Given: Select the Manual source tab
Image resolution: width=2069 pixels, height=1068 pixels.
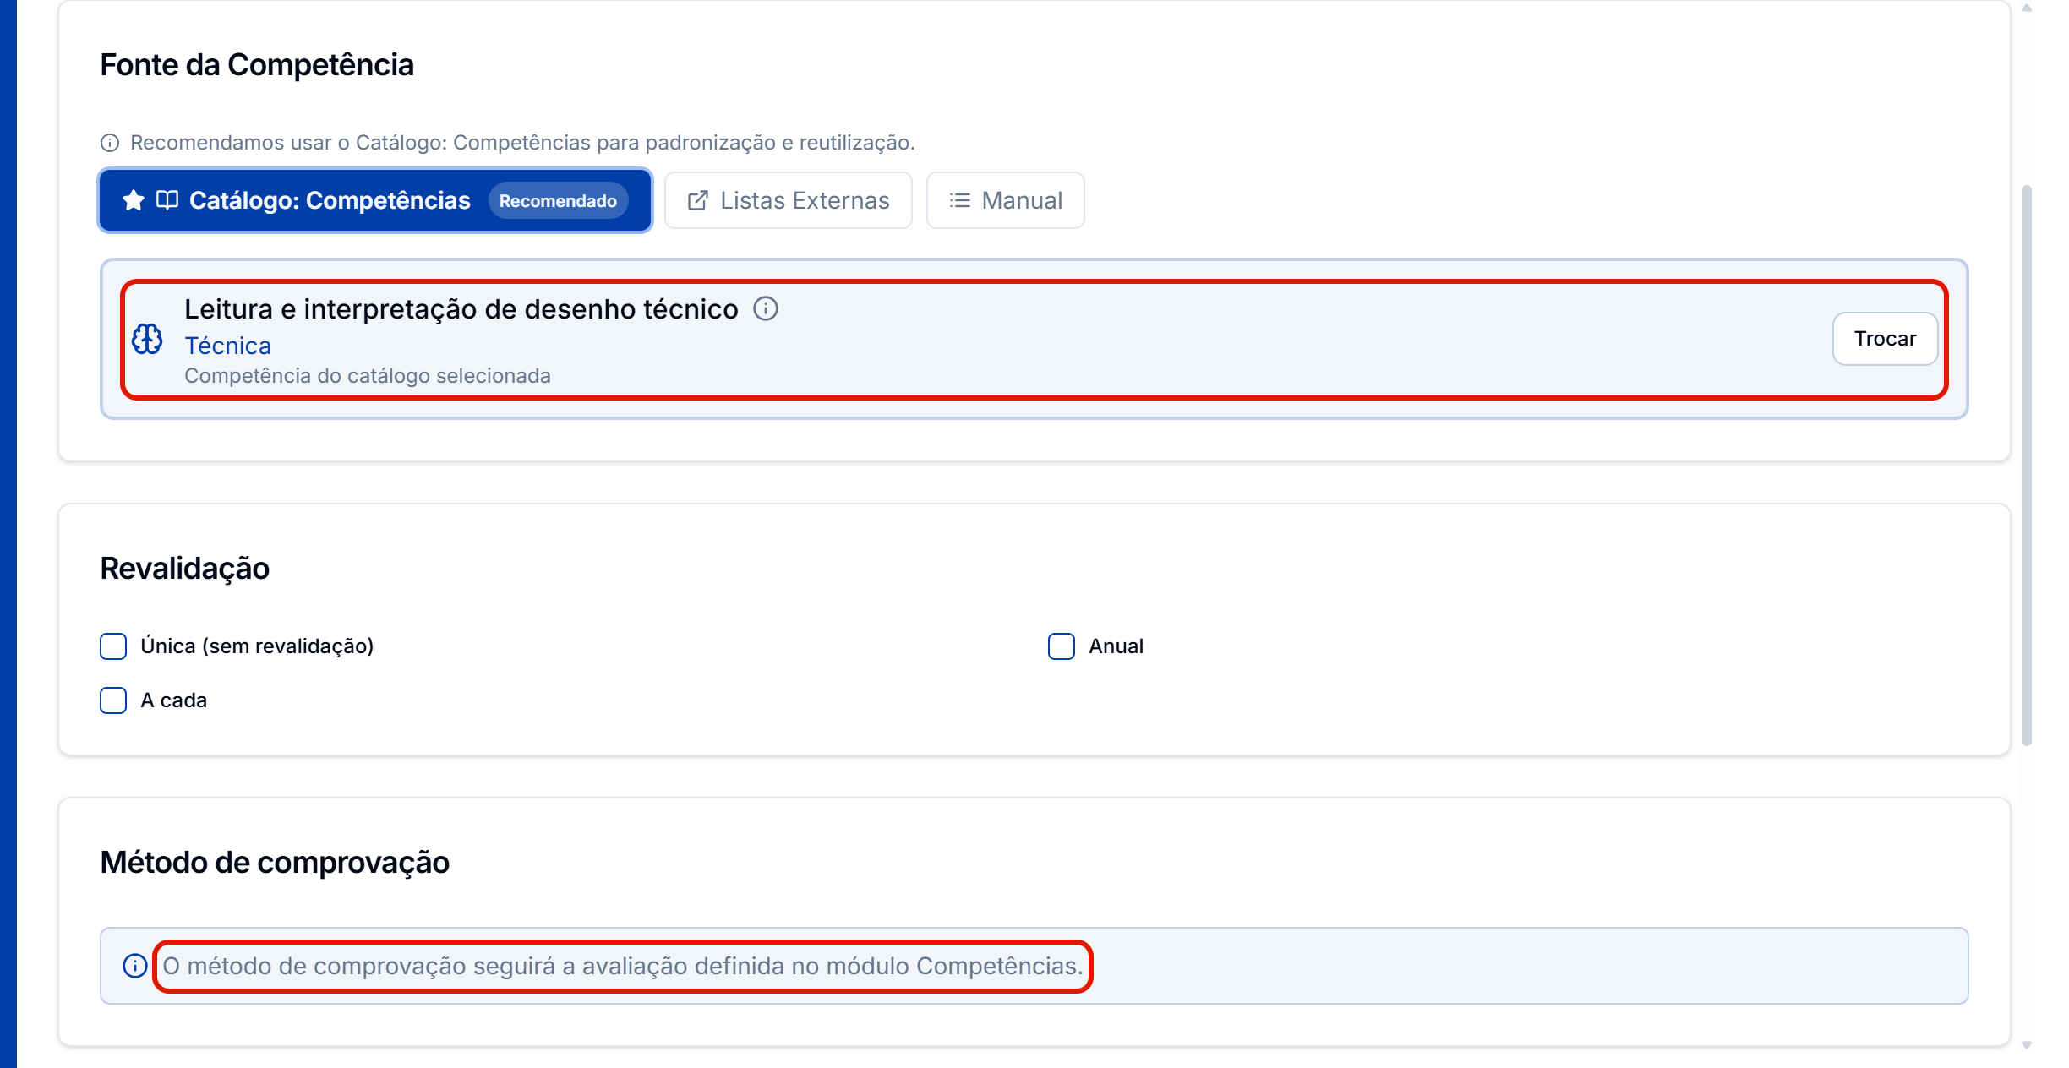Looking at the screenshot, I should (x=1005, y=200).
